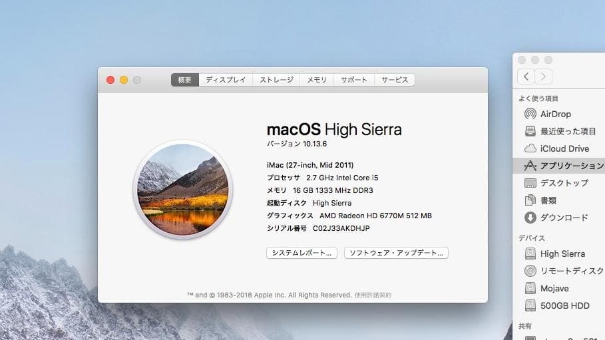This screenshot has height=340, width=605.
Task: Click the 共有 sidebar header
Action: (x=525, y=326)
